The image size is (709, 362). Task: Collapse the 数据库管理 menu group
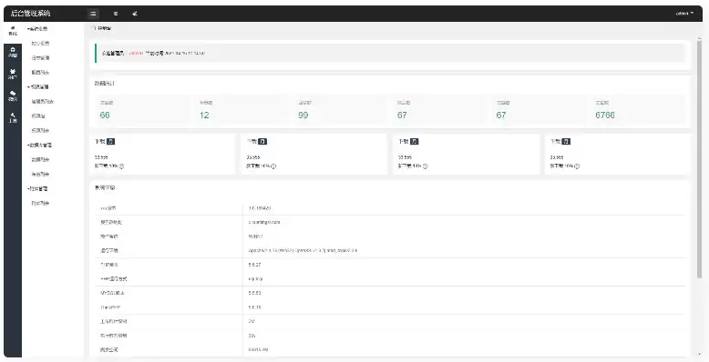pyautogui.click(x=40, y=146)
